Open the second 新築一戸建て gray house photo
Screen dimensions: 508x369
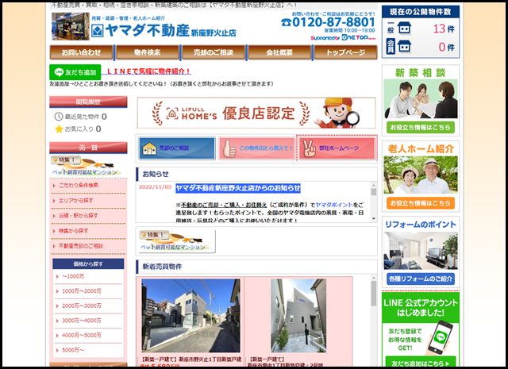(x=298, y=316)
